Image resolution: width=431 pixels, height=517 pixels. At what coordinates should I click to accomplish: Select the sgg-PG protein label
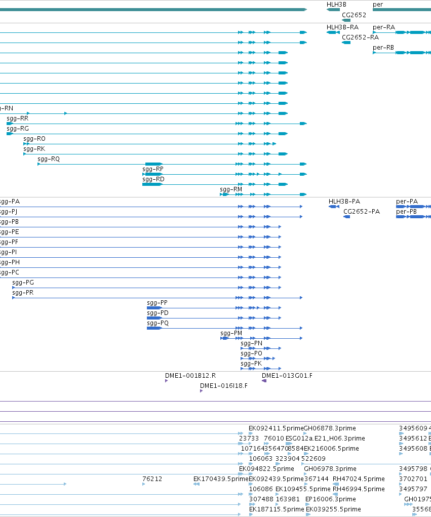[x=23, y=283]
